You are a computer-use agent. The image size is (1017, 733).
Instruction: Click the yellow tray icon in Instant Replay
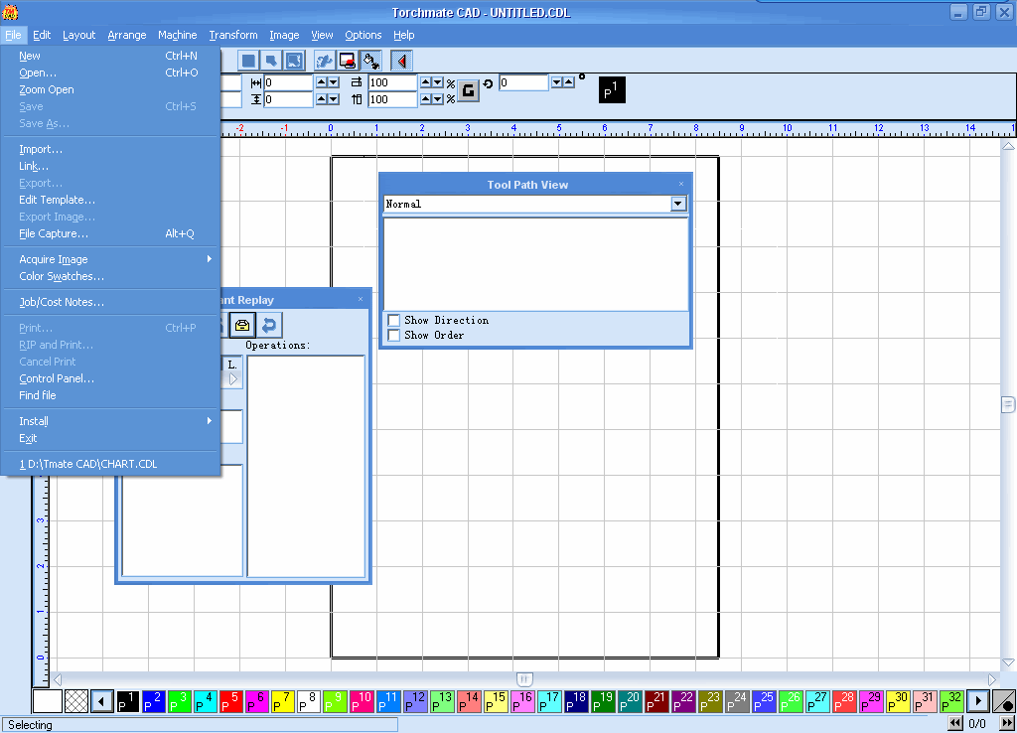(x=242, y=325)
